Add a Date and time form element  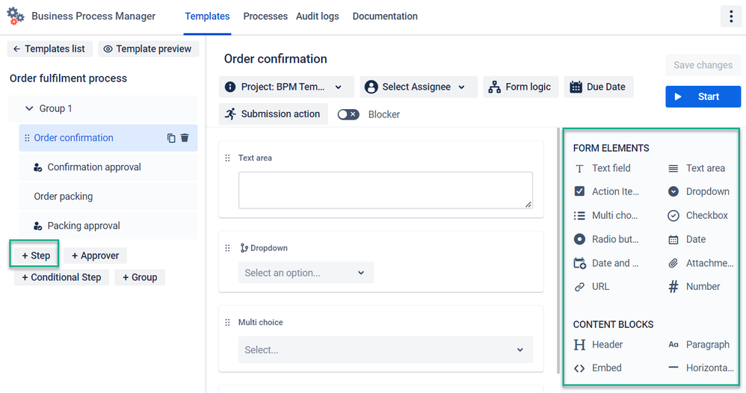(x=607, y=263)
